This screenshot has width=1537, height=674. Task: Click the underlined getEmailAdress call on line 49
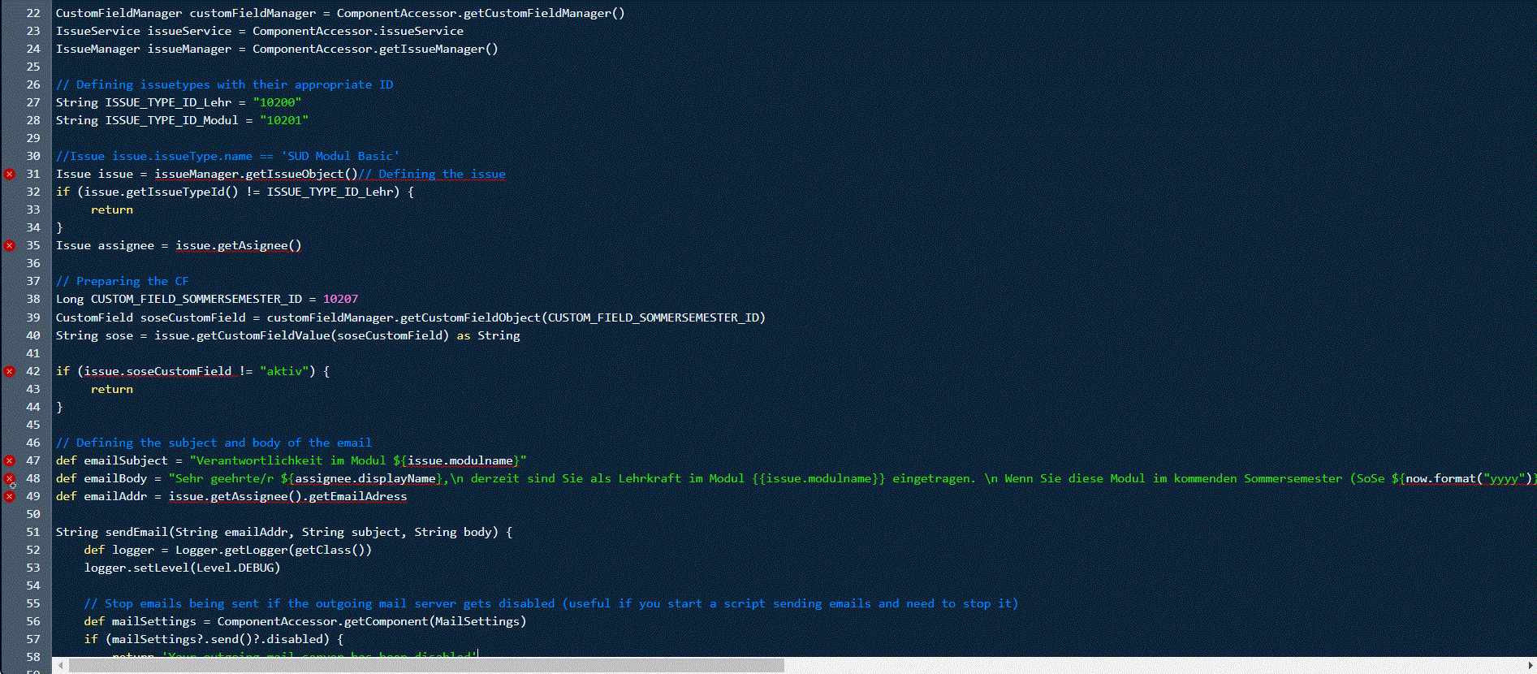[357, 496]
